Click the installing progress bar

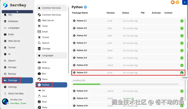(126, 84)
